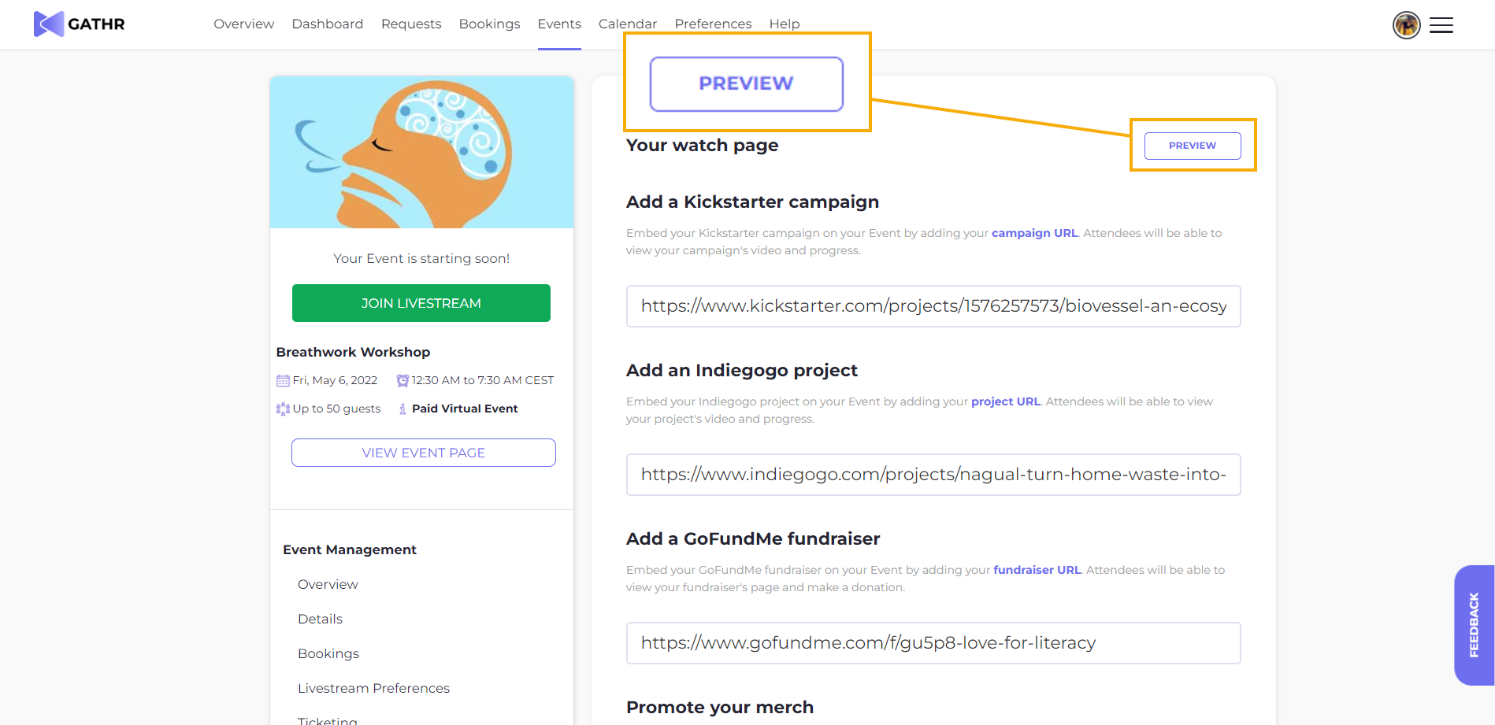Click the small Preview button
This screenshot has width=1495, height=725.
[x=1192, y=146]
